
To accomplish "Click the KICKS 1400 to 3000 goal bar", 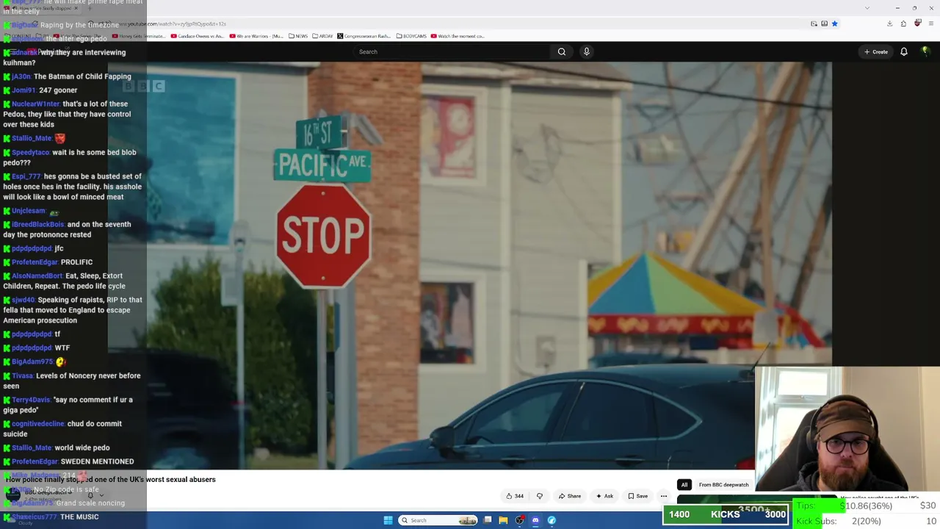I will point(726,514).
